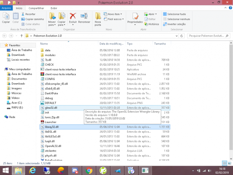Image resolution: width=233 pixels, height=175 pixels.
Task: Switch to details view icon in status bar
Action: [x=224, y=163]
